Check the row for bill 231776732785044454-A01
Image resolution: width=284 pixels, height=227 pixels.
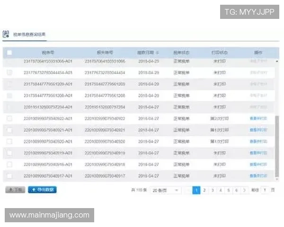coord(9,72)
